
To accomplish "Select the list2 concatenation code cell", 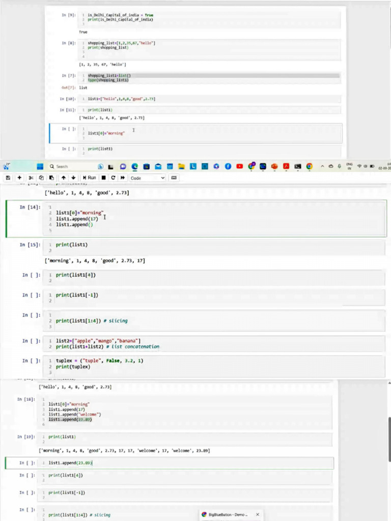I will click(214, 343).
